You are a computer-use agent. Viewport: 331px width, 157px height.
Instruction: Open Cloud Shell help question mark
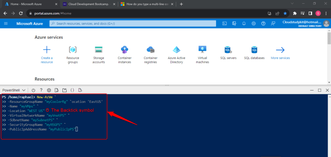click(41, 90)
